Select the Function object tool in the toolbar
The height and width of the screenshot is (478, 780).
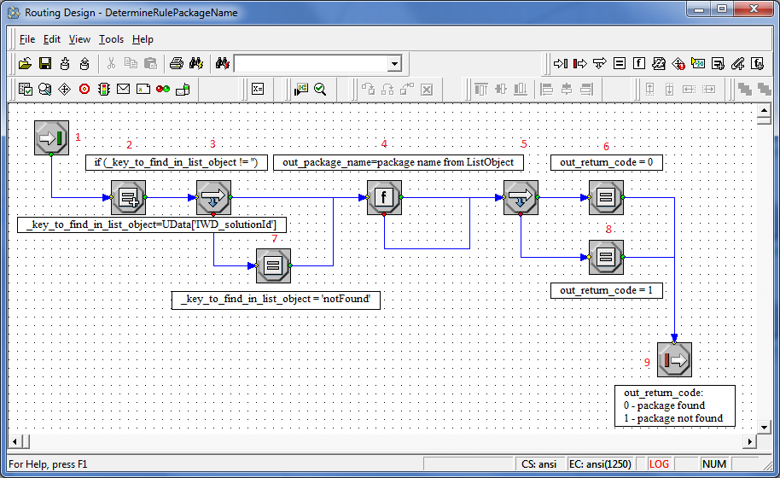tap(637, 63)
